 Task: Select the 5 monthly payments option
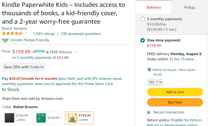pos(143,19)
